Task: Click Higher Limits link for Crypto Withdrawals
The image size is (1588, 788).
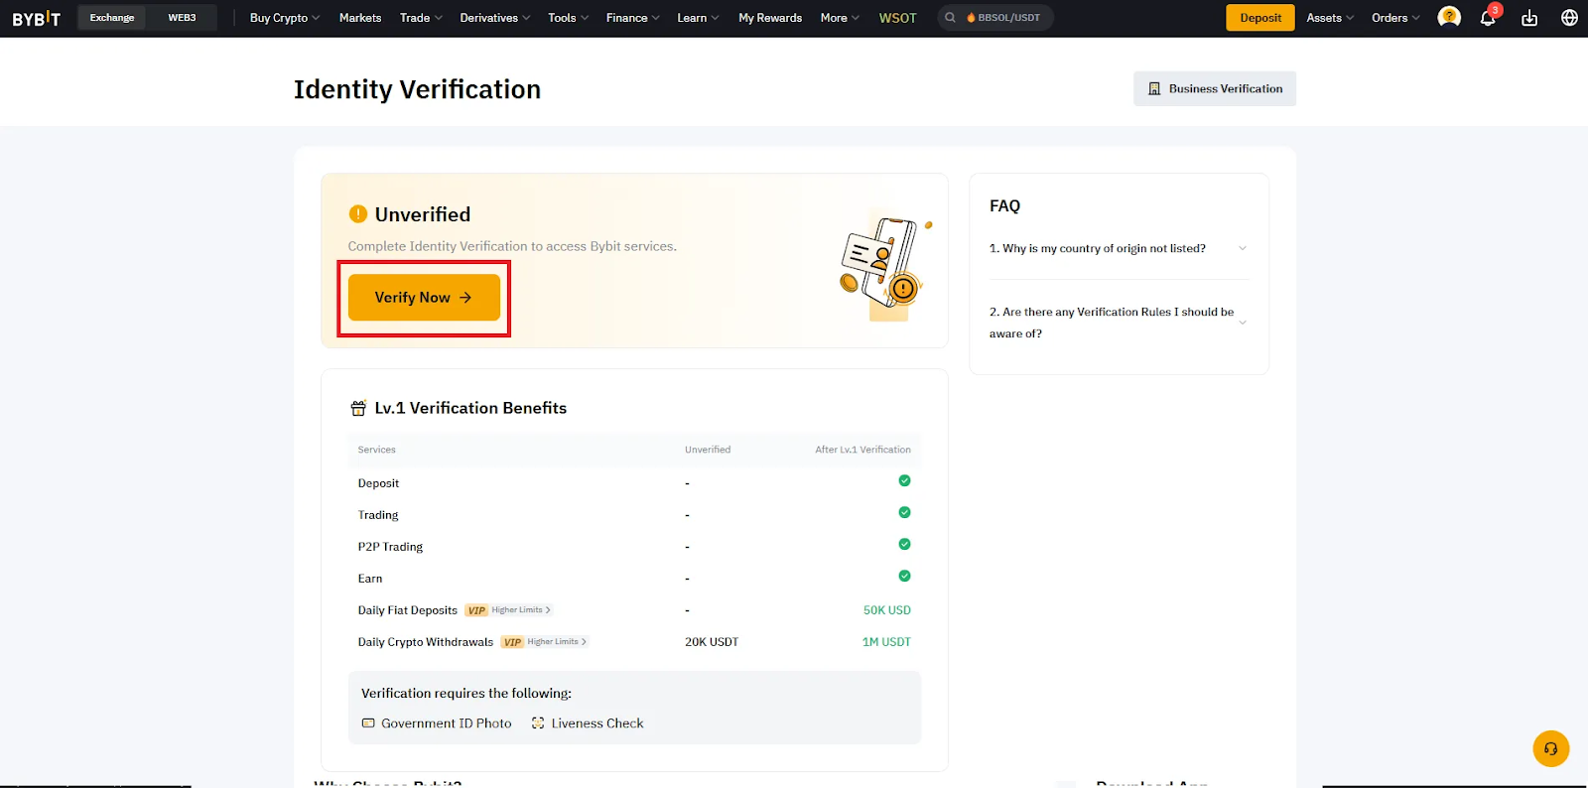Action: click(x=557, y=642)
